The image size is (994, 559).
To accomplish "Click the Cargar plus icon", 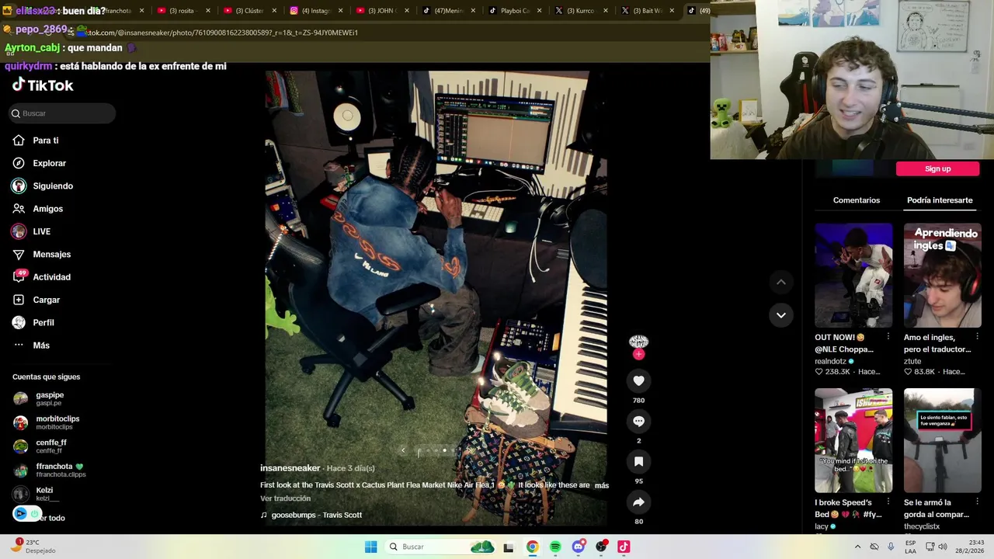I will tap(19, 300).
